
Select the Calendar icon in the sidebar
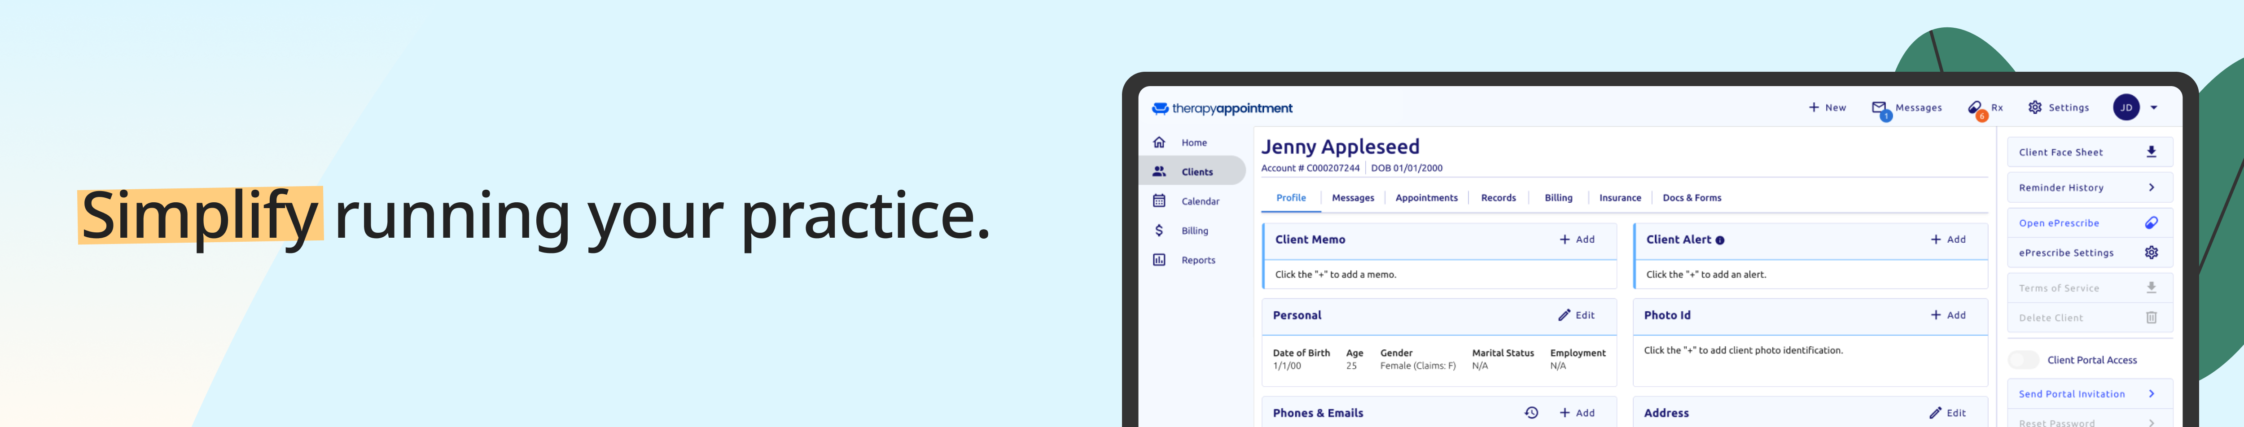click(1159, 200)
